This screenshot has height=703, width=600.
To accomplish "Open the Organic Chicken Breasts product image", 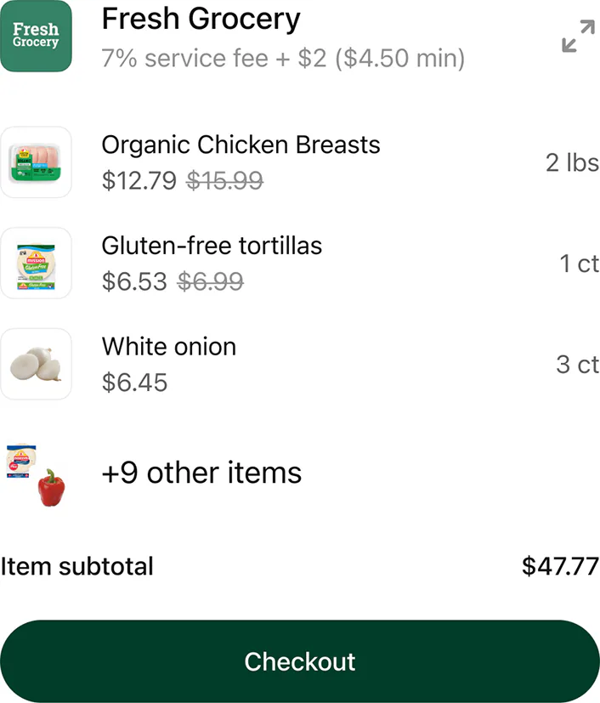I will (x=37, y=162).
